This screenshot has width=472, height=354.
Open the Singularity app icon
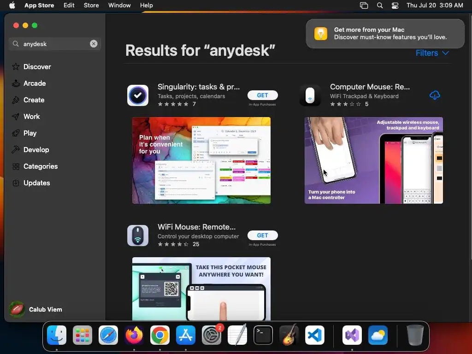point(137,95)
